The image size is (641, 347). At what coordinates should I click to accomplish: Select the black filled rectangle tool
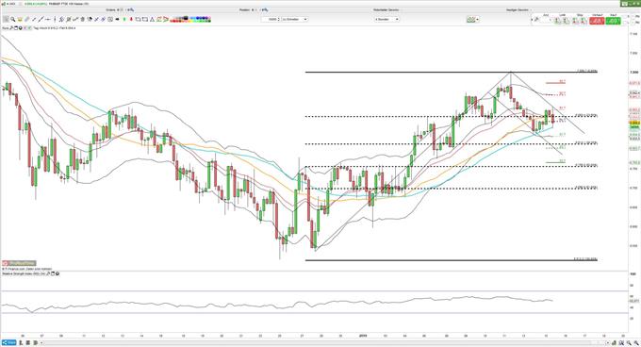point(117,19)
